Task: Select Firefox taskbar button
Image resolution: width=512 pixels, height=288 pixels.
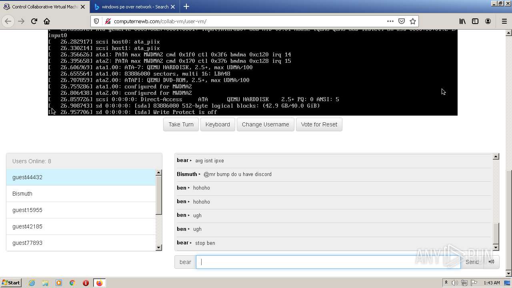Action: pos(99,283)
